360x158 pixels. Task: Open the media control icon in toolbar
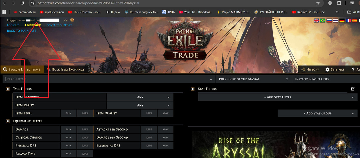point(352,3)
